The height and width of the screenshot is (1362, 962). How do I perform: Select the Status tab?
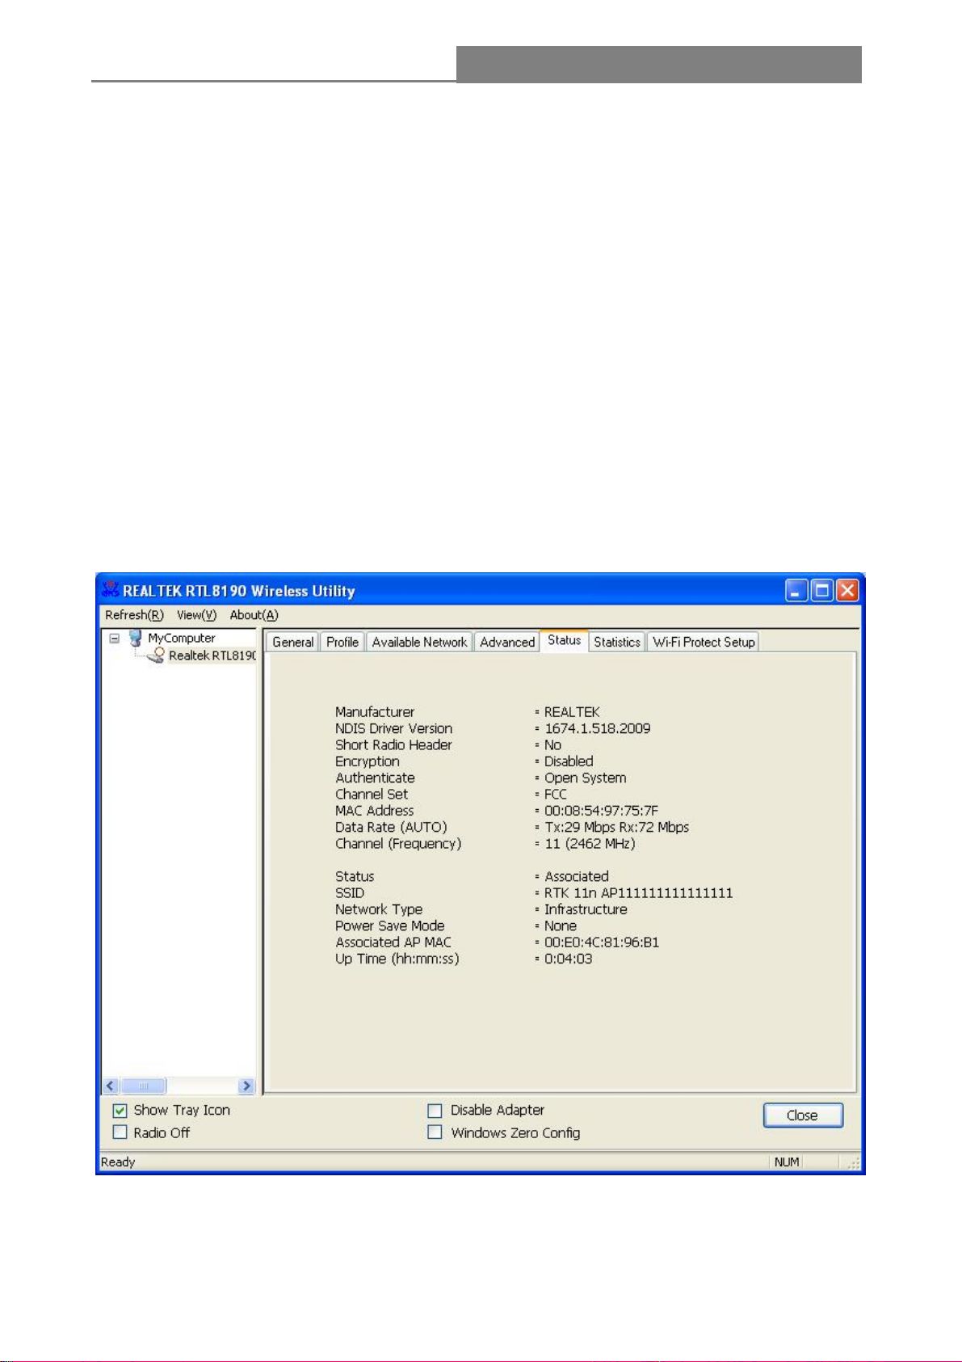click(564, 640)
